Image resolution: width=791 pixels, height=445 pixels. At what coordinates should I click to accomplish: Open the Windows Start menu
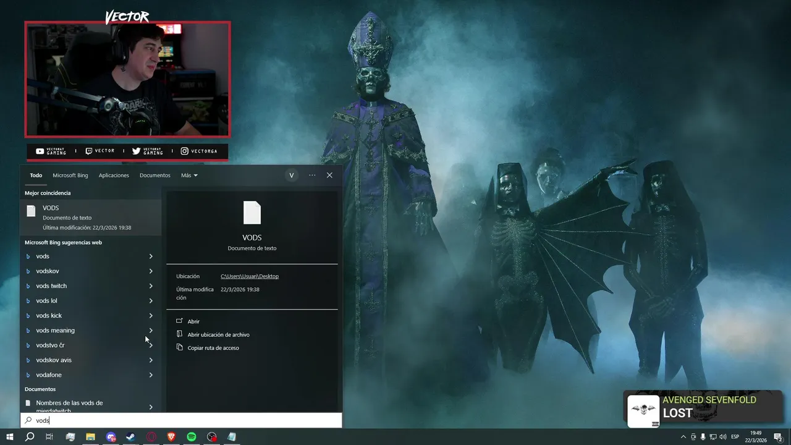tap(9, 437)
